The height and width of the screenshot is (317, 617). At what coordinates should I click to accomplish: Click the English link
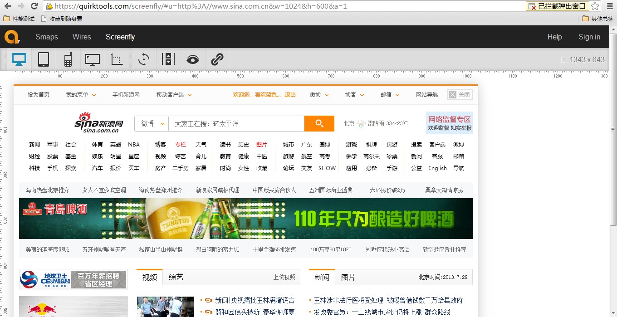(437, 168)
